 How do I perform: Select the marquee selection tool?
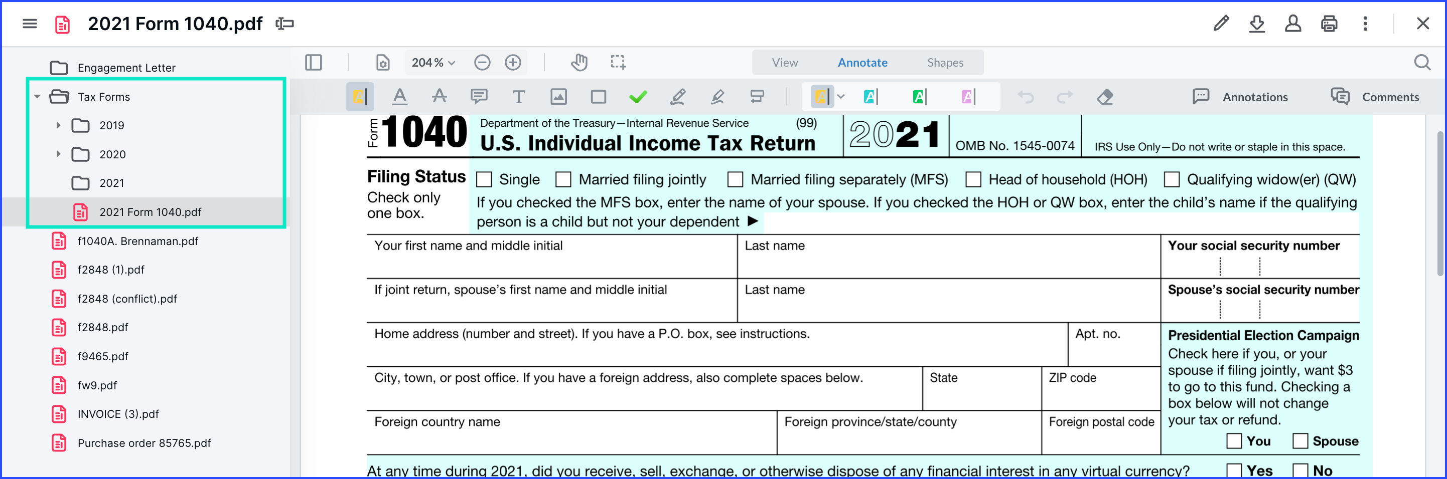tap(618, 62)
